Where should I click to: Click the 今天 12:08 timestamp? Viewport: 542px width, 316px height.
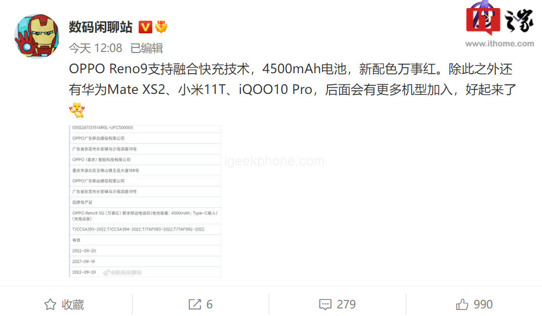[96, 48]
